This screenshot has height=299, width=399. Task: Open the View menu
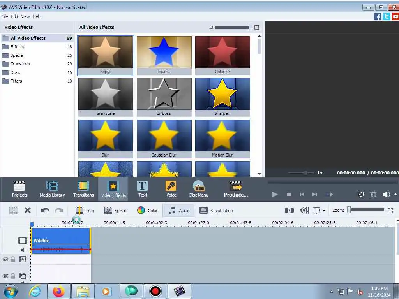tap(25, 16)
